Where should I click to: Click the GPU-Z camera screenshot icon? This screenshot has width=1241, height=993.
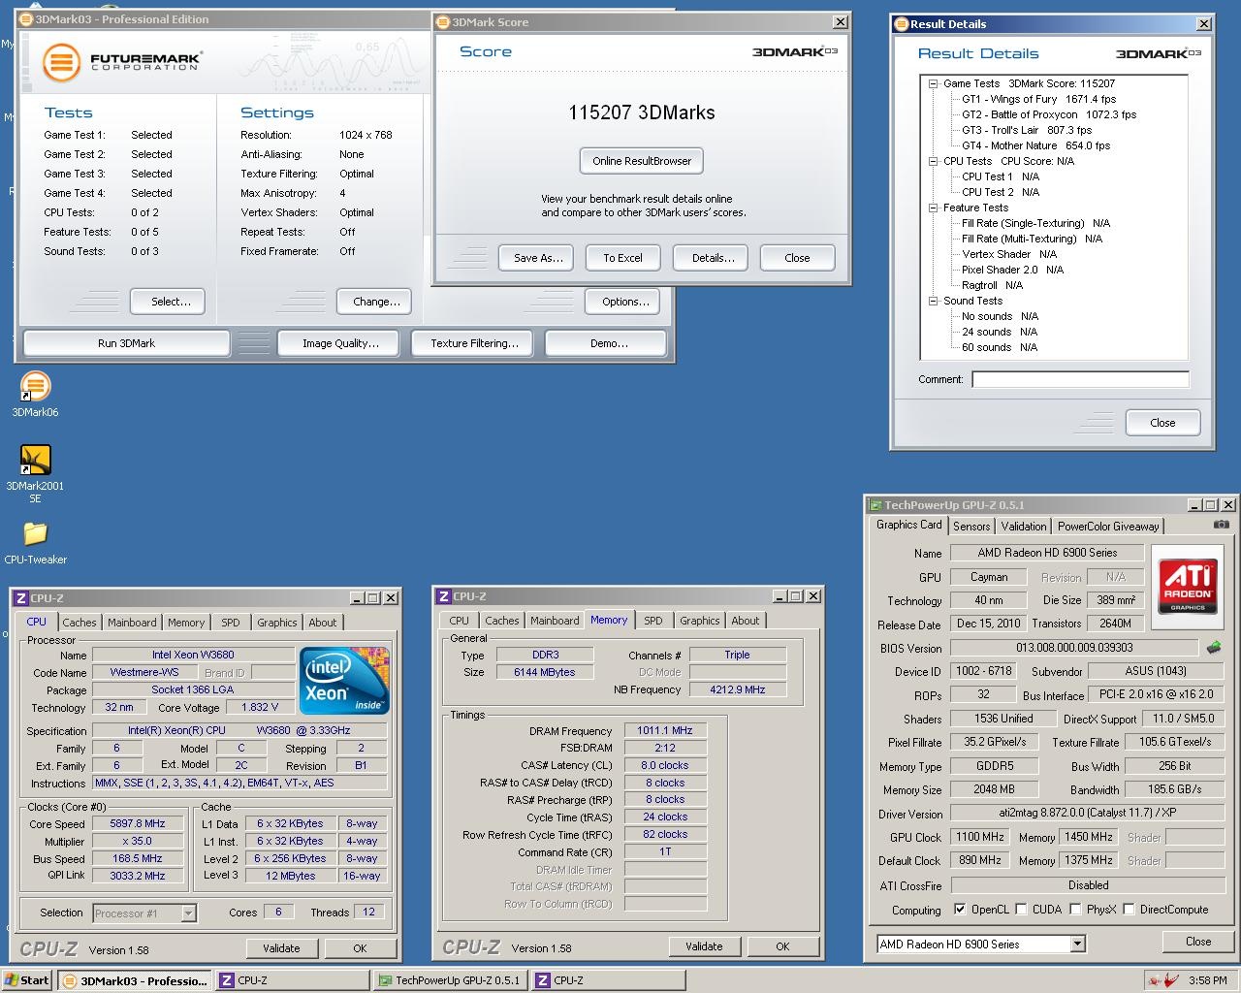1221,525
